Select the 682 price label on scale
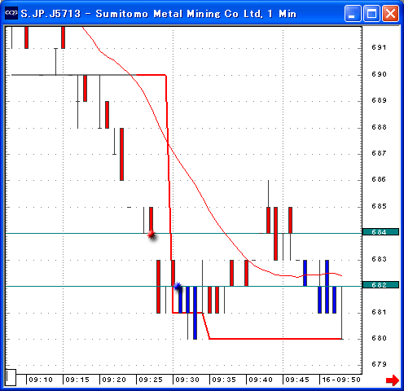404x391 pixels. tap(380, 285)
